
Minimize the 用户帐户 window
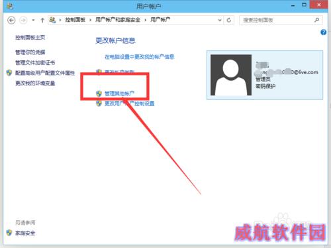[293, 6]
